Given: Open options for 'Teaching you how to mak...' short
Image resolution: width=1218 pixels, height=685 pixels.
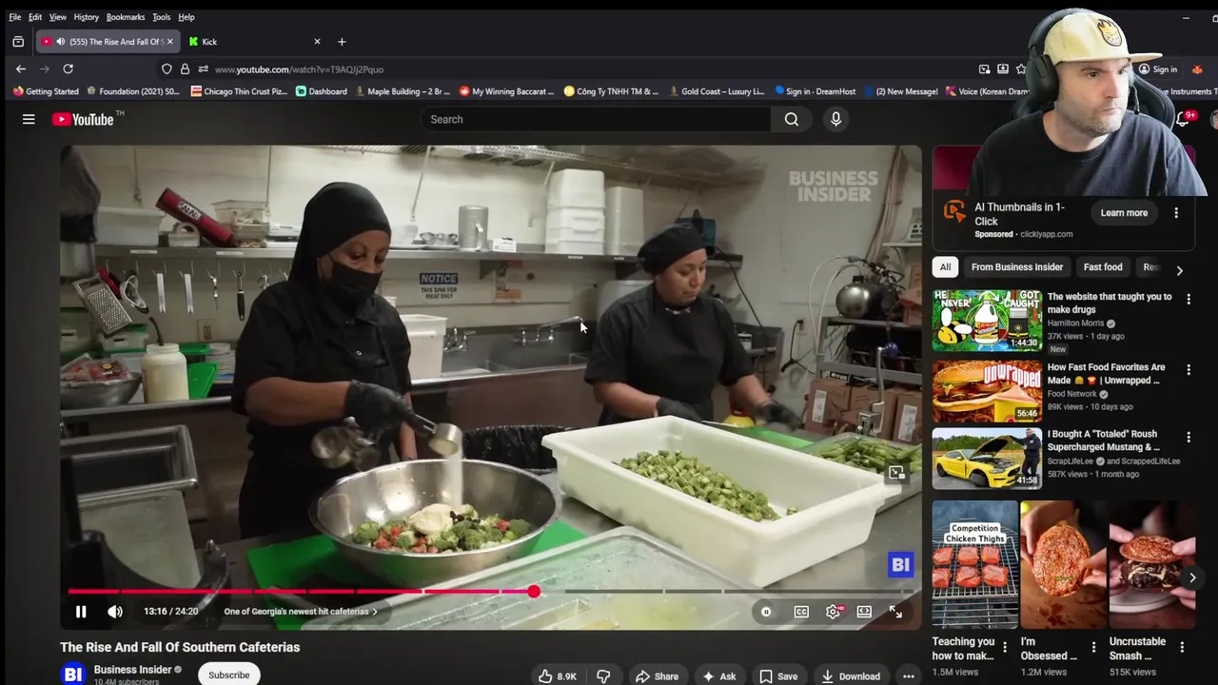Looking at the screenshot, I should coord(1005,647).
